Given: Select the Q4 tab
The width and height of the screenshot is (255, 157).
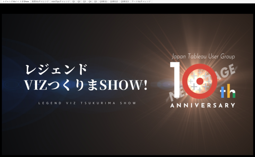Looking at the screenshot, I should click(90, 1).
